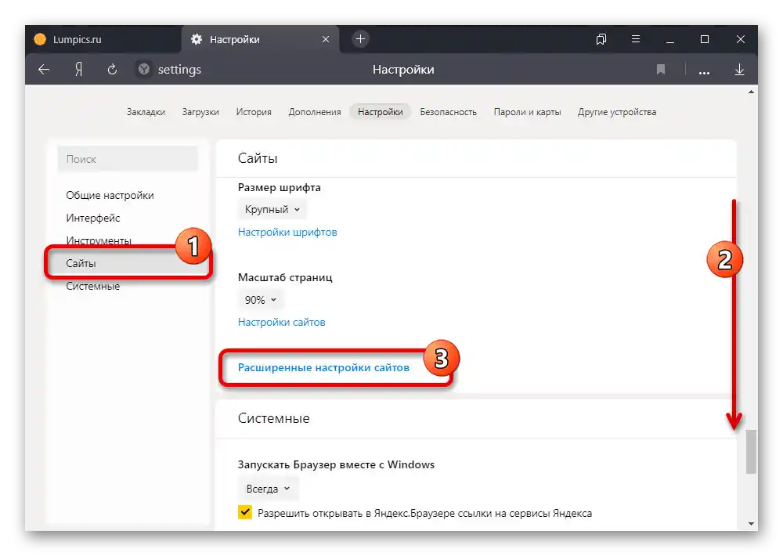Click the back navigation arrow
This screenshot has height=556, width=783.
click(43, 69)
